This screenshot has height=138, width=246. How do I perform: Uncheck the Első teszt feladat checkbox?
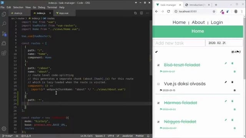pyautogui.click(x=158, y=65)
